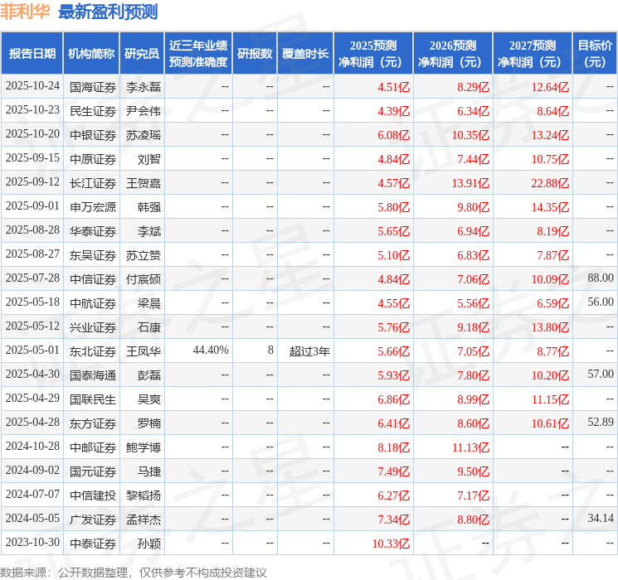Click institution 东吴证券
Viewport: 618px width, 580px height.
click(93, 254)
